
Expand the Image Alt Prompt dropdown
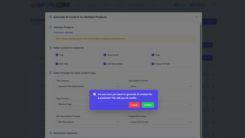pos(161,122)
